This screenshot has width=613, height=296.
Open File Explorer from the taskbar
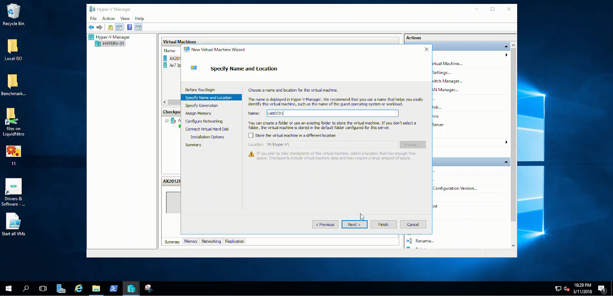[96, 288]
